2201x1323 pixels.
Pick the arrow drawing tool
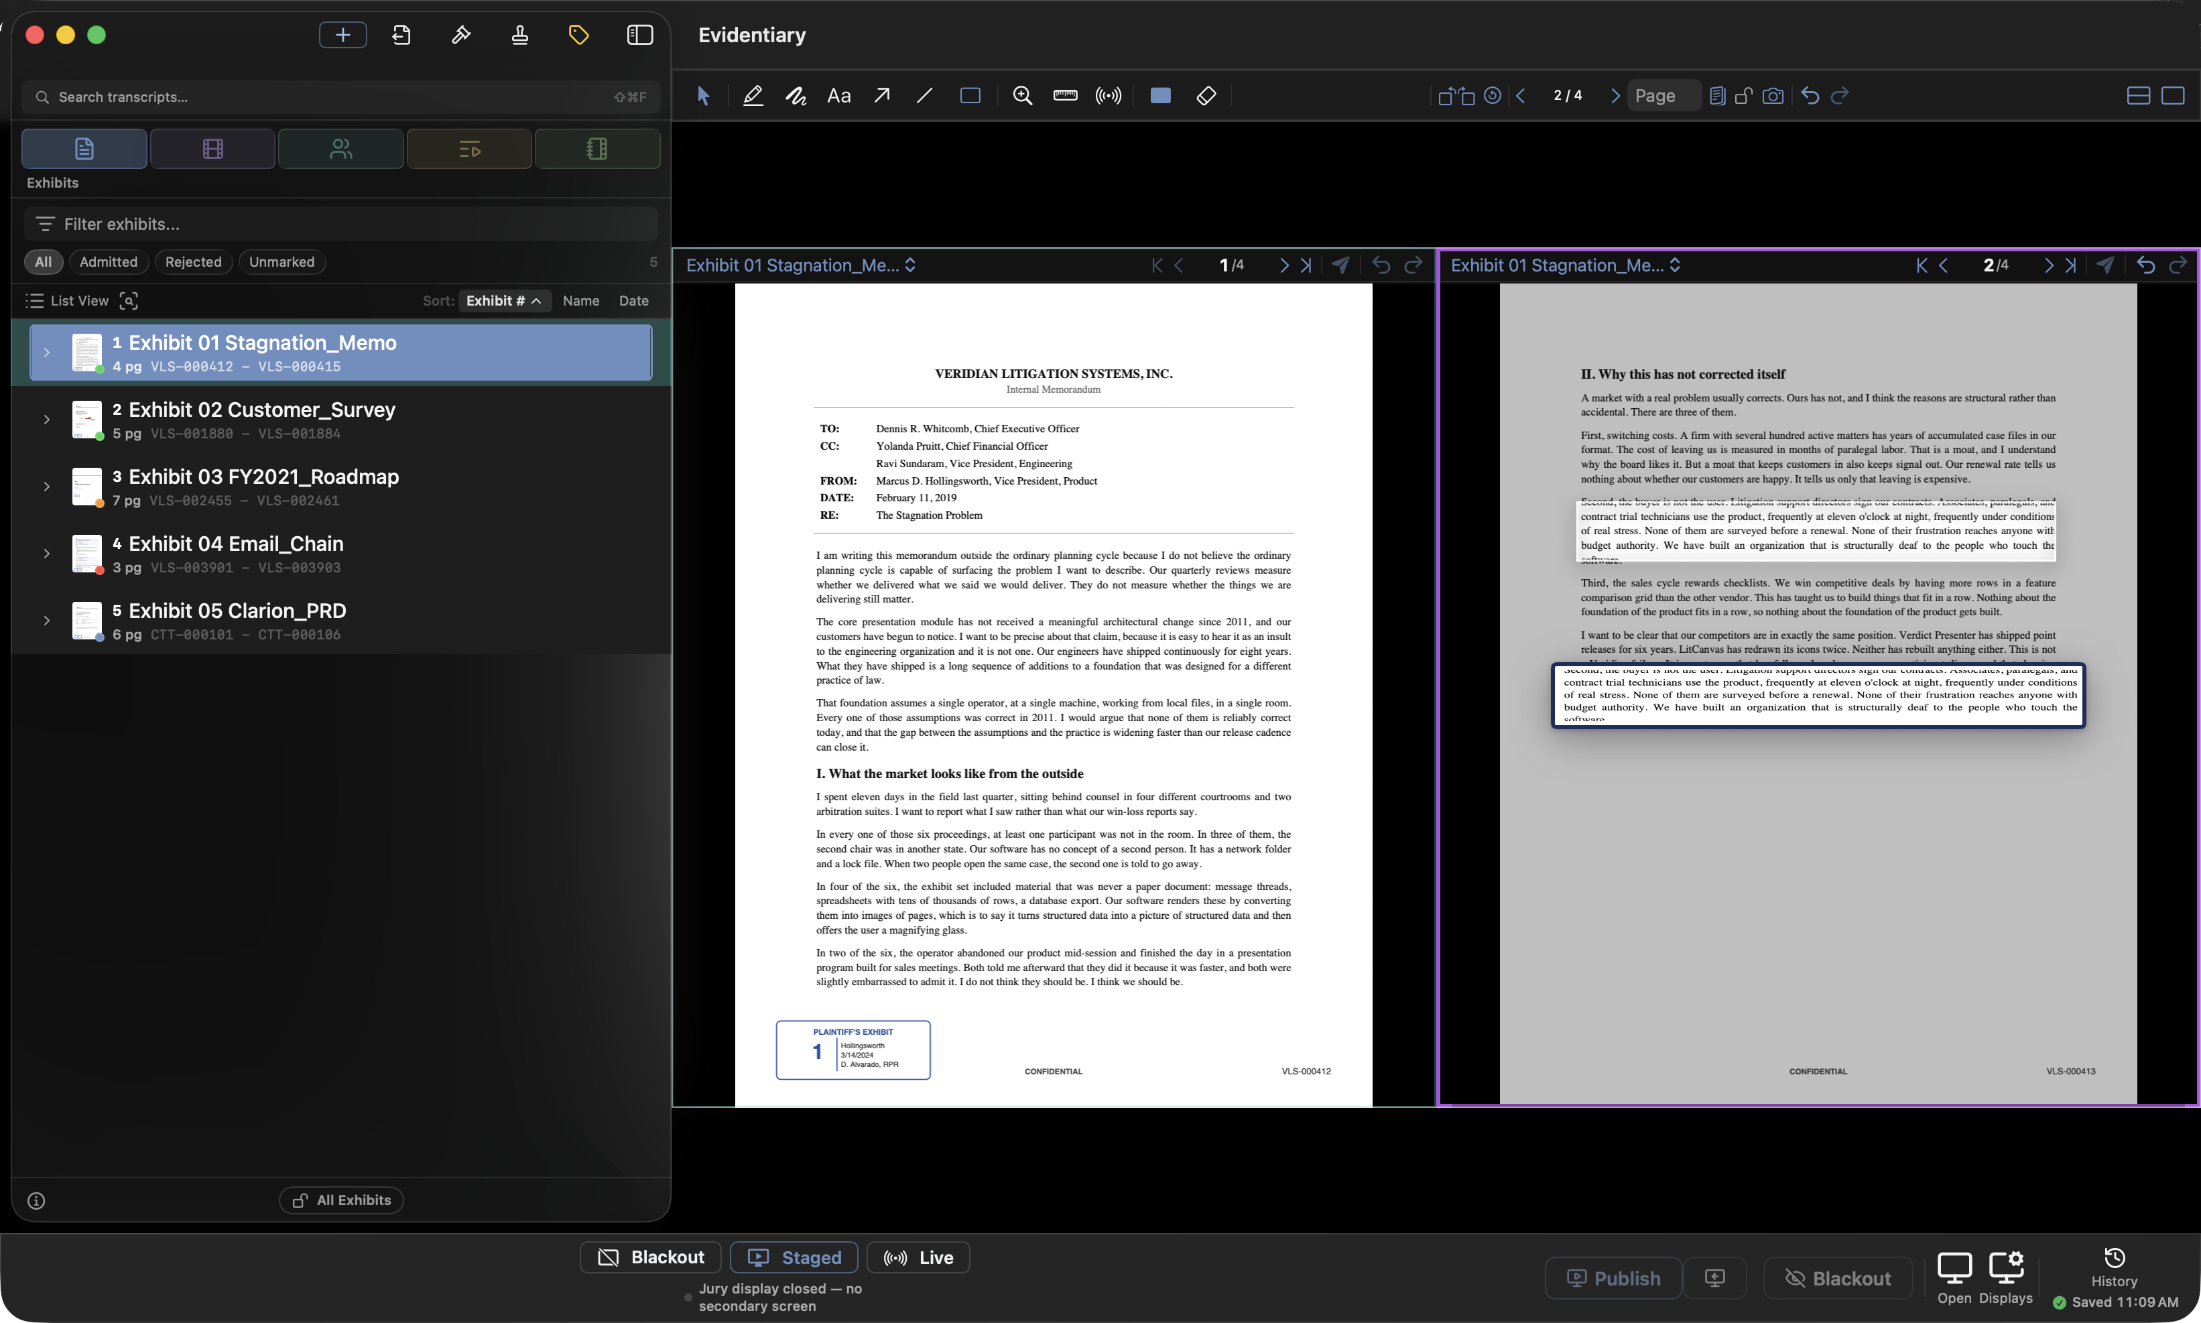click(881, 95)
